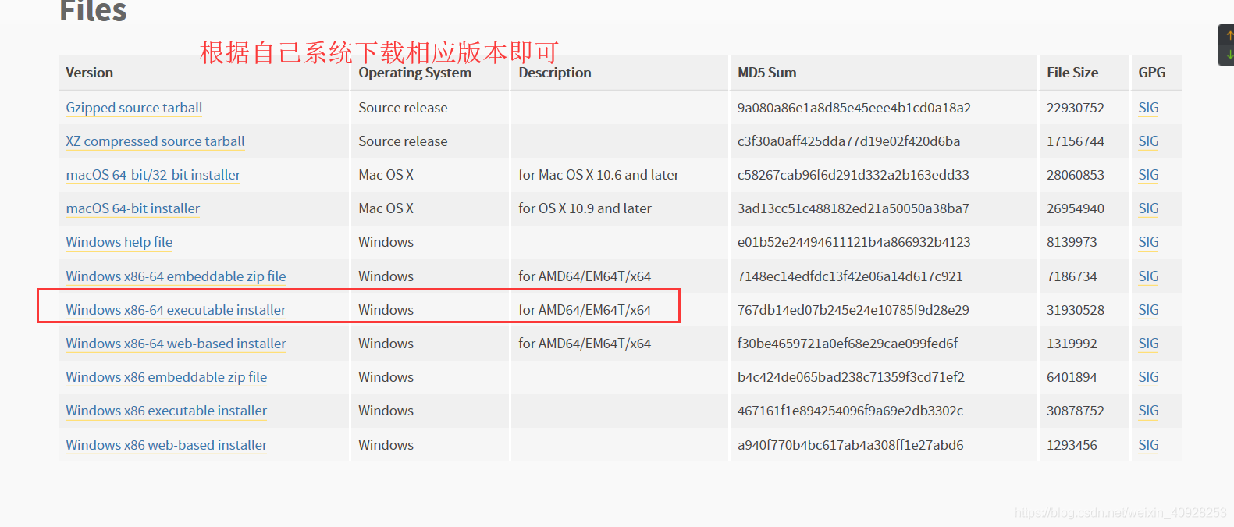Screen dimensions: 1234x527
Task: Download the macOS 64-bit/32-bit installer
Action: [x=153, y=175]
